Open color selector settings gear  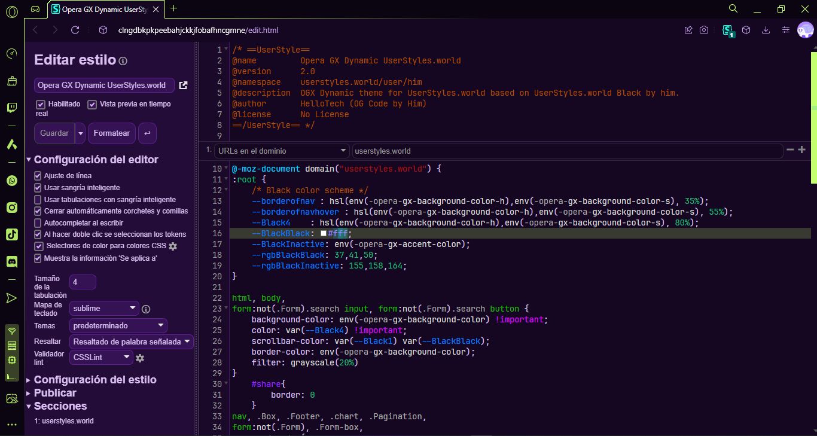coord(173,246)
